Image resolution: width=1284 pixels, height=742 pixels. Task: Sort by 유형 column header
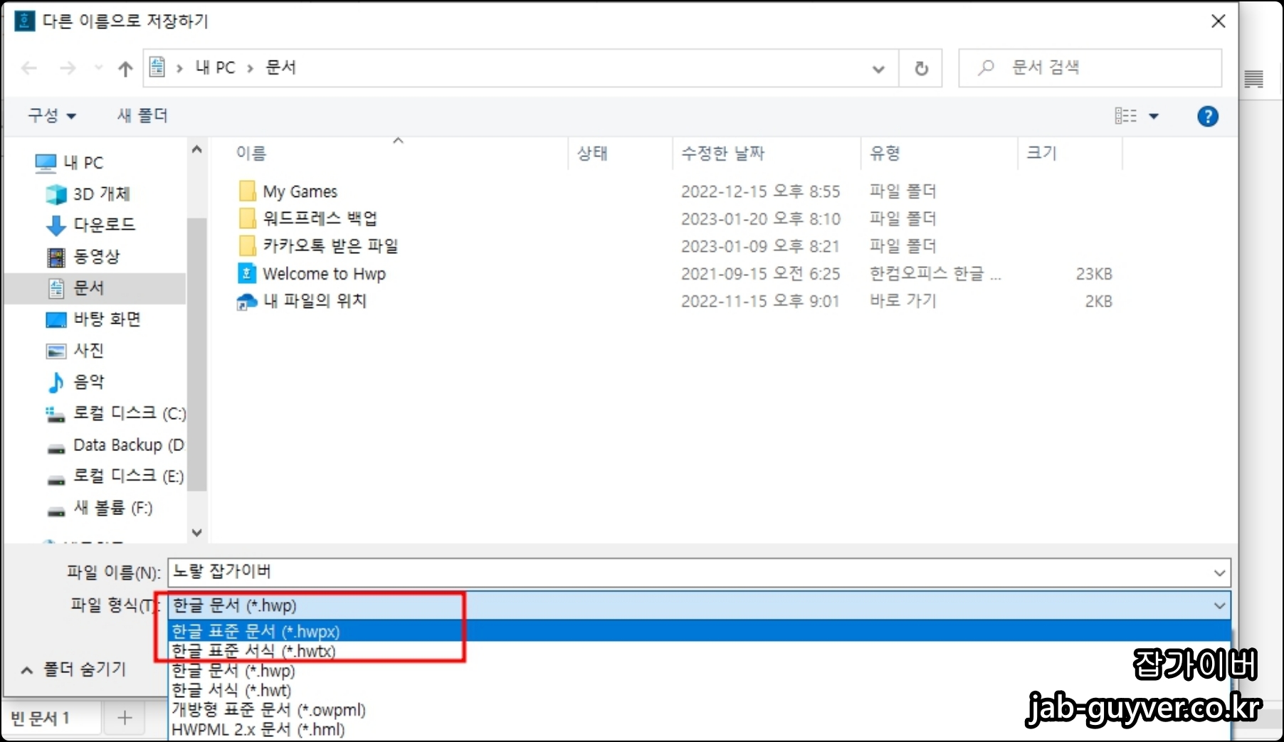click(x=885, y=153)
